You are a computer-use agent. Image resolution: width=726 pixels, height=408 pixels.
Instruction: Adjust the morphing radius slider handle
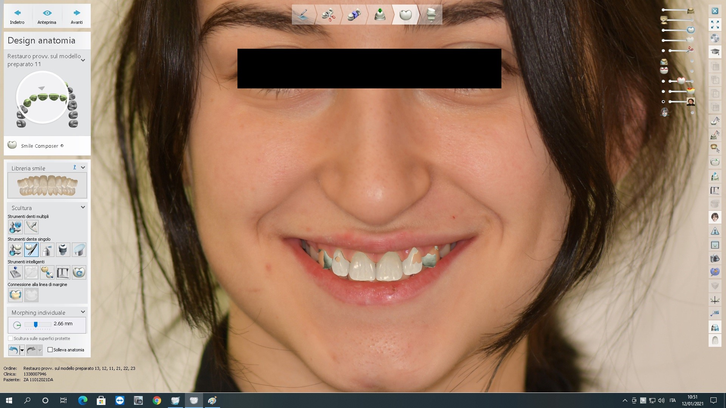tap(36, 325)
